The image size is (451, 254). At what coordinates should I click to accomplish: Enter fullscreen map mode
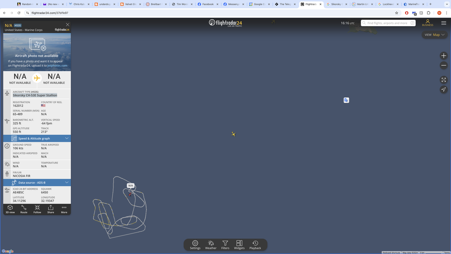tap(444, 80)
